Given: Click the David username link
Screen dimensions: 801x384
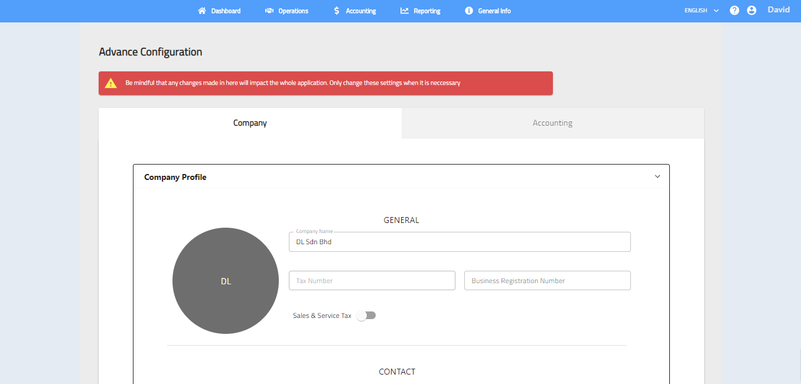Looking at the screenshot, I should (x=778, y=10).
